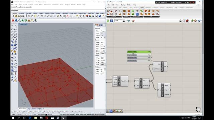The width and height of the screenshot is (214, 120).
Task: Select the Pan hand icon in Rhino toolbar
Action: [x=42, y=16]
